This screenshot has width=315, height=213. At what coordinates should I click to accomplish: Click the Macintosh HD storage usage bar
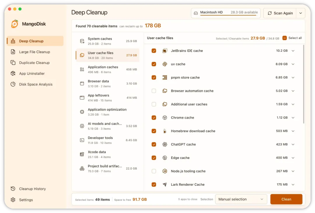point(229,15)
